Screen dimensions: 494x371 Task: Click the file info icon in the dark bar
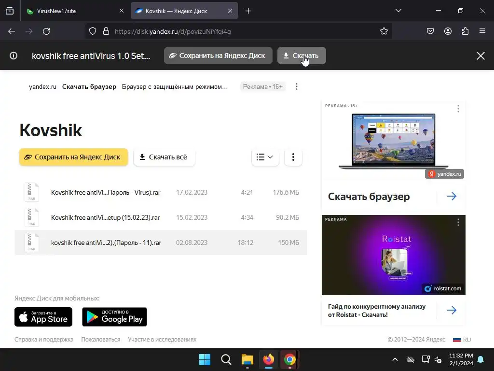14,56
